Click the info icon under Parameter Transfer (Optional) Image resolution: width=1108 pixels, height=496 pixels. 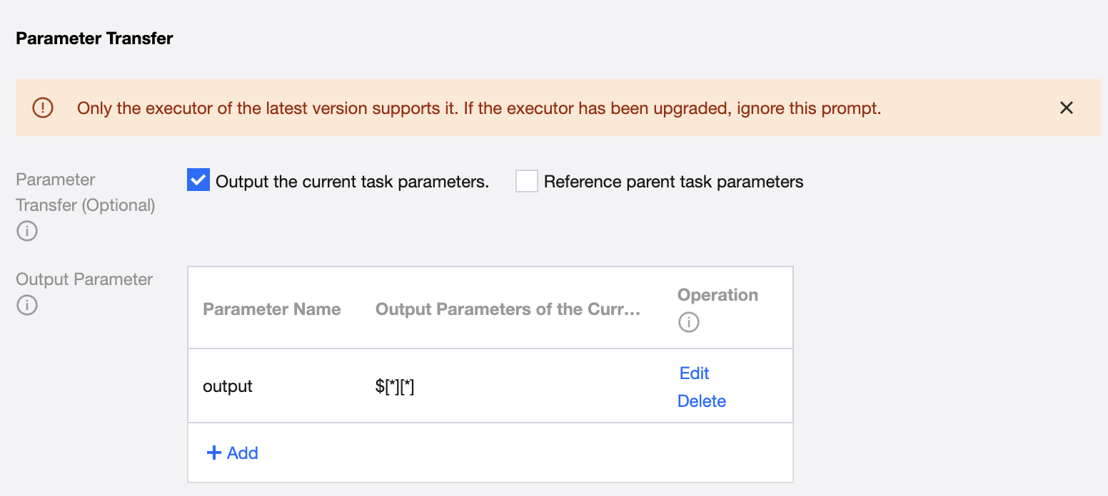coord(26,231)
